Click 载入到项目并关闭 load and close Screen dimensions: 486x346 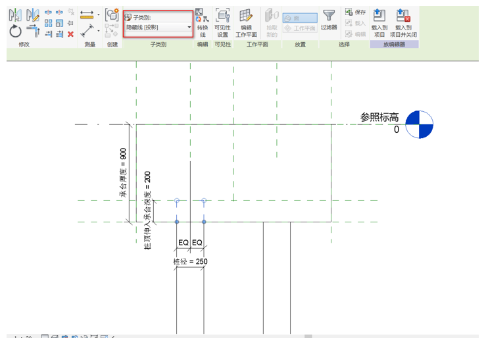403,23
